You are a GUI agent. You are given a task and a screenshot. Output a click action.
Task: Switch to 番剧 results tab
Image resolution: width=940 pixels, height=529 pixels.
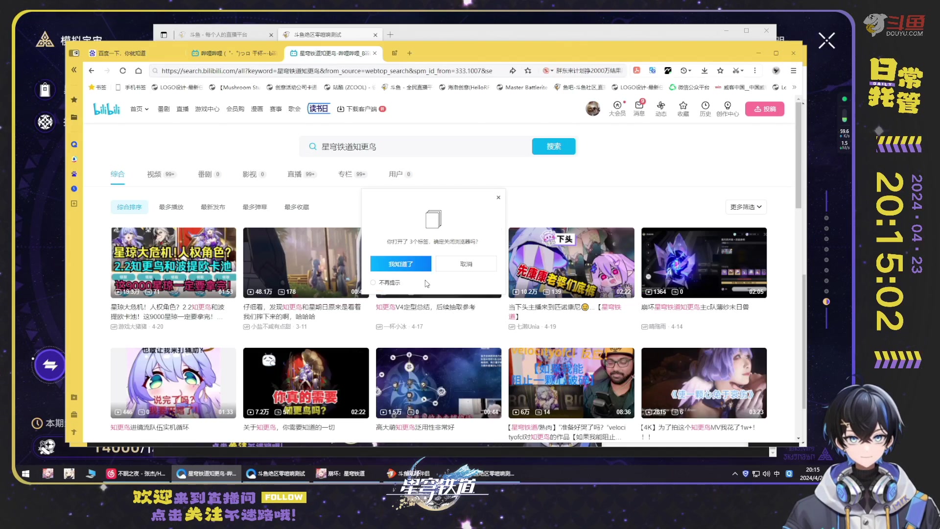pos(209,174)
